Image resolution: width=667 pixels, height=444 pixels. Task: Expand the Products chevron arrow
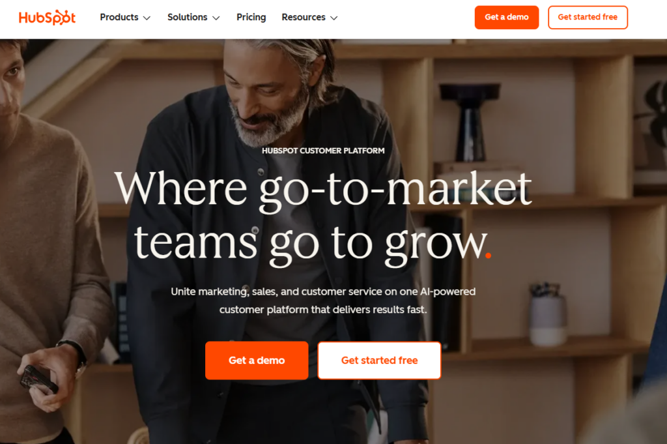click(147, 18)
